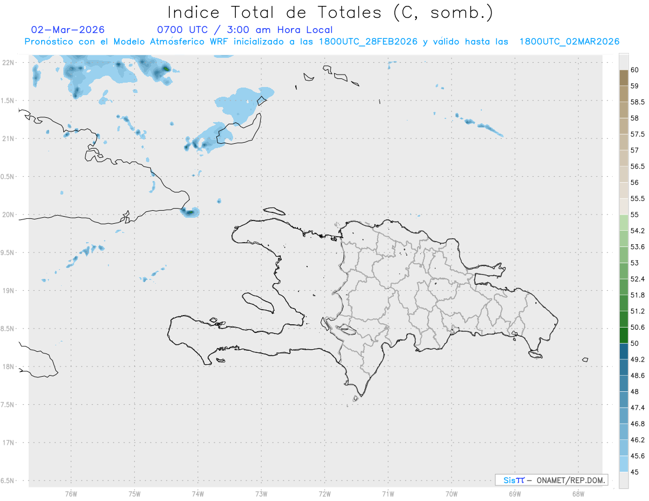Click the legend value '46.8'
Screen dimensions: 649x501
point(638,424)
